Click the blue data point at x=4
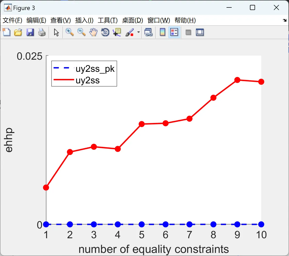This screenshot has height=256, width=289. 118,224
